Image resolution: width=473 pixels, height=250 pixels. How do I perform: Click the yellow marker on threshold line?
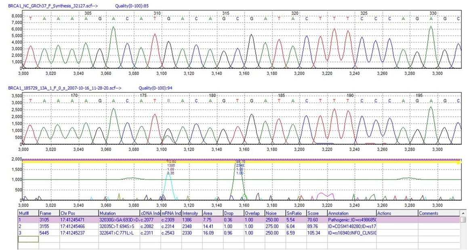[458, 162]
